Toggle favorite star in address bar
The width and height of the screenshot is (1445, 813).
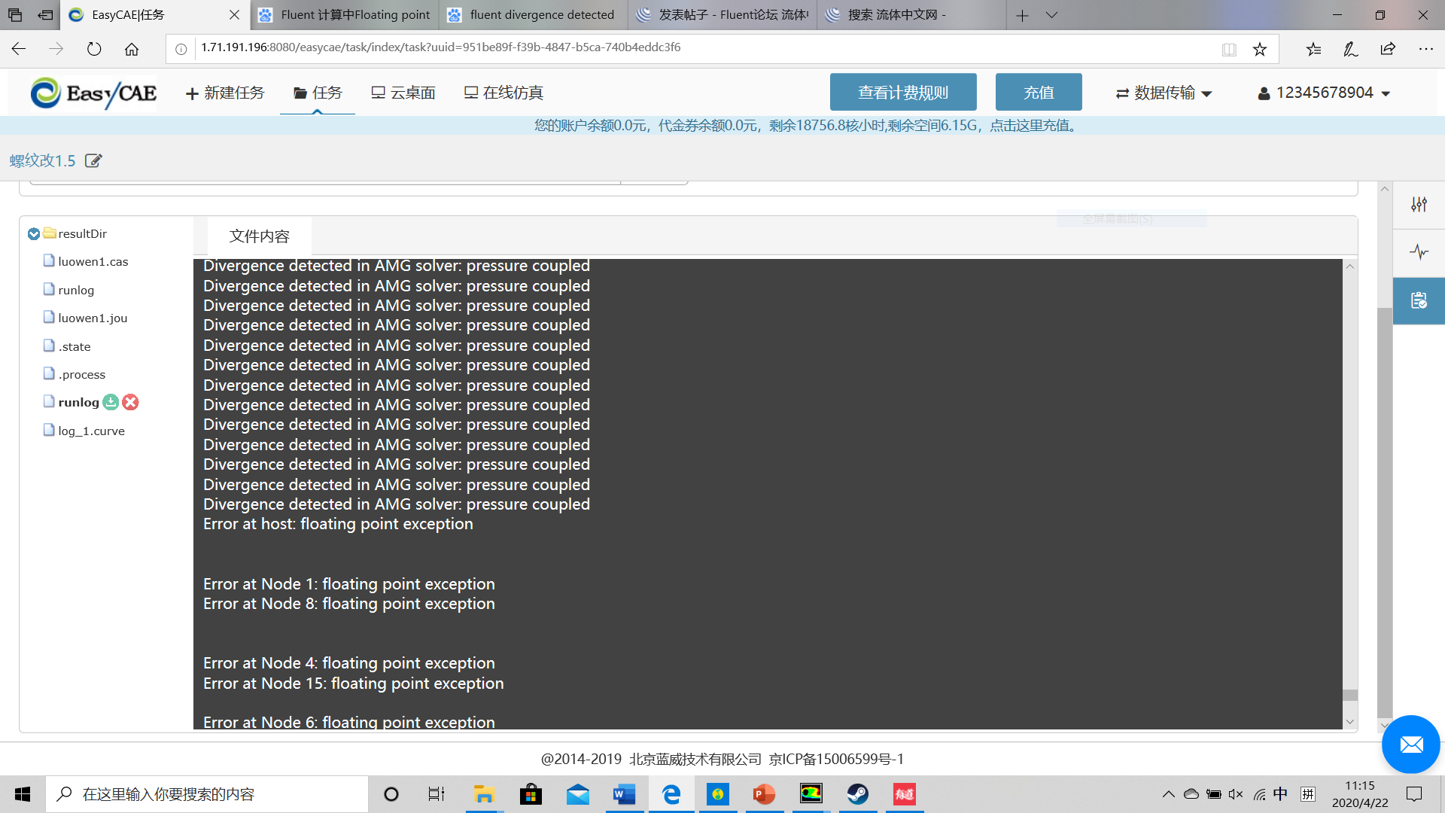[x=1259, y=49]
